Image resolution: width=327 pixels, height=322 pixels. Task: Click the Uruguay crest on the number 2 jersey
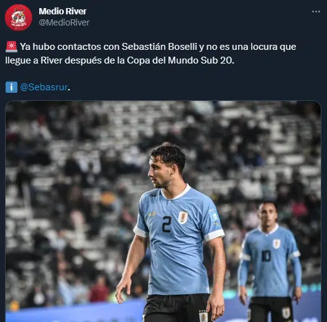click(x=183, y=217)
